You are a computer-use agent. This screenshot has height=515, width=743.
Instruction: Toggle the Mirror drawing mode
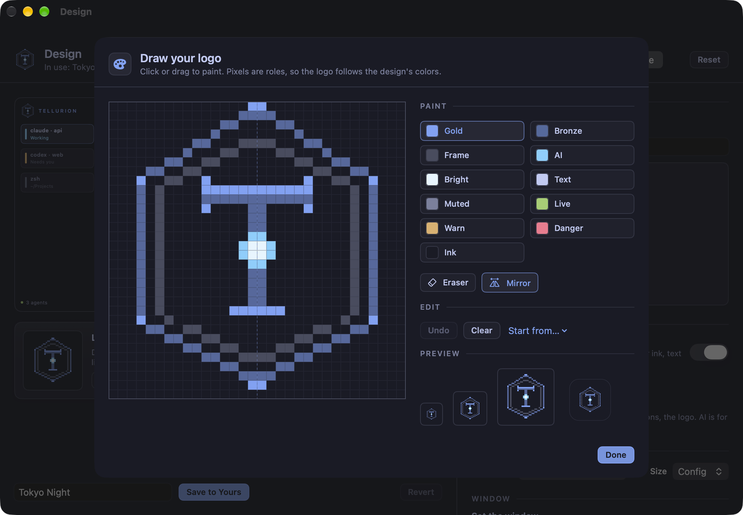point(510,283)
